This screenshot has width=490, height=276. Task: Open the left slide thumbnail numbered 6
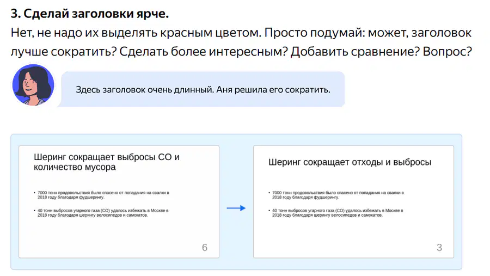tap(119, 201)
